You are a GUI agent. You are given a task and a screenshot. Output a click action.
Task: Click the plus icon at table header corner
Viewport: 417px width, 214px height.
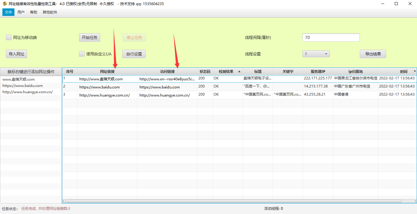(415, 71)
